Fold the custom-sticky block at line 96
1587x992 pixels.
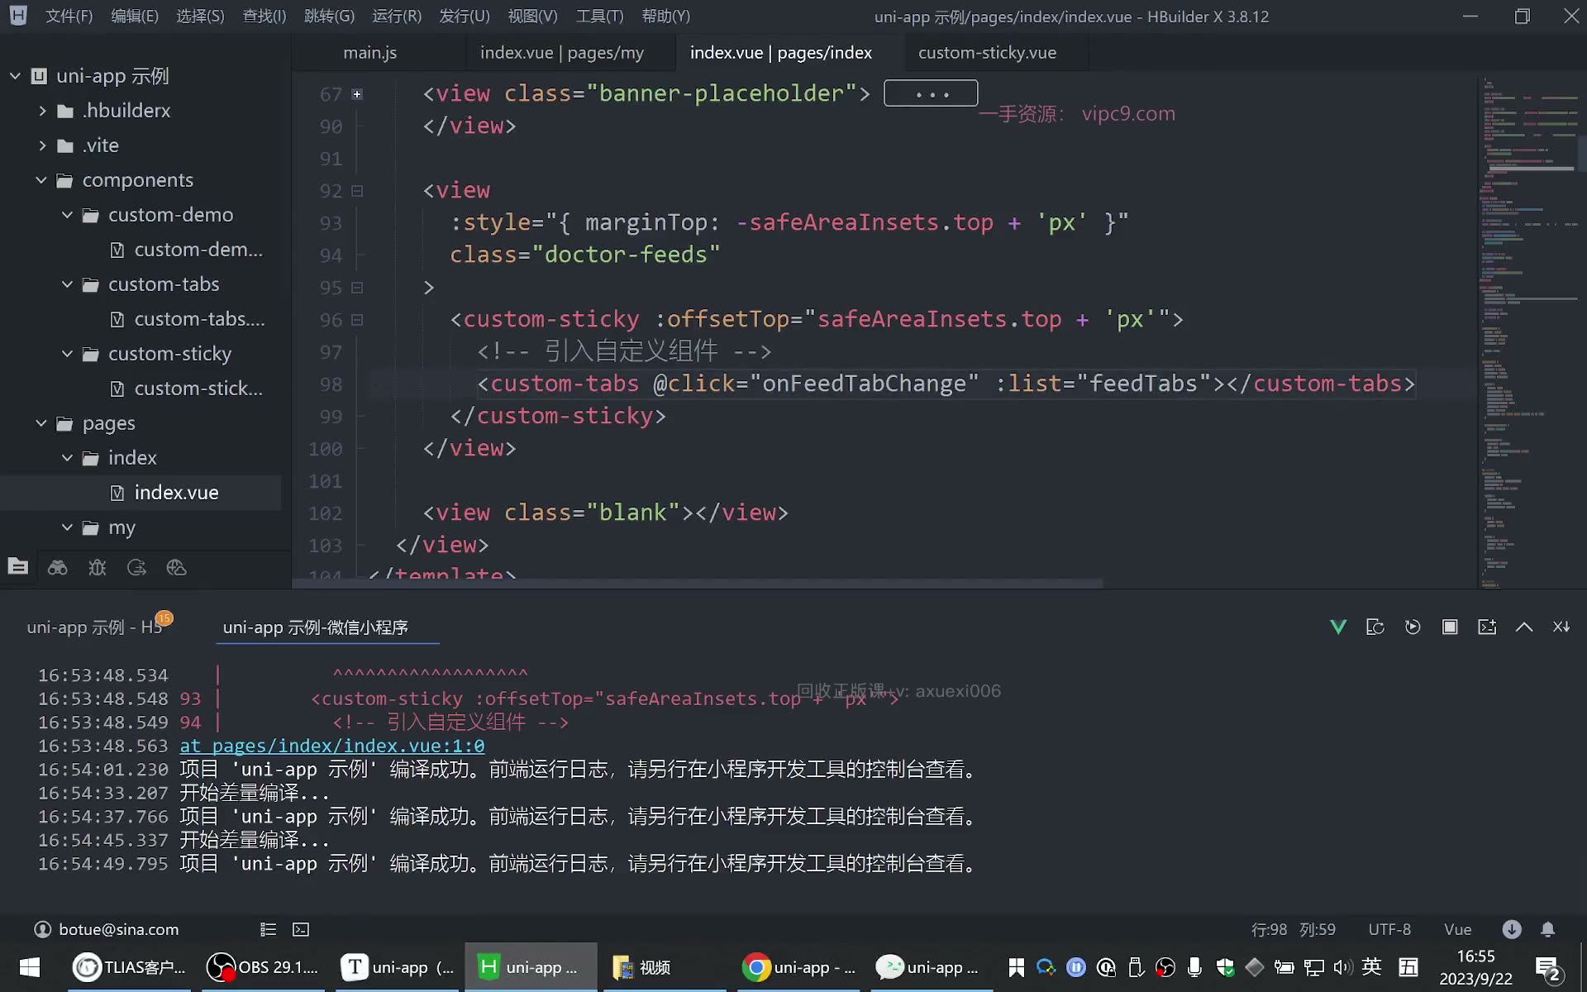357,320
